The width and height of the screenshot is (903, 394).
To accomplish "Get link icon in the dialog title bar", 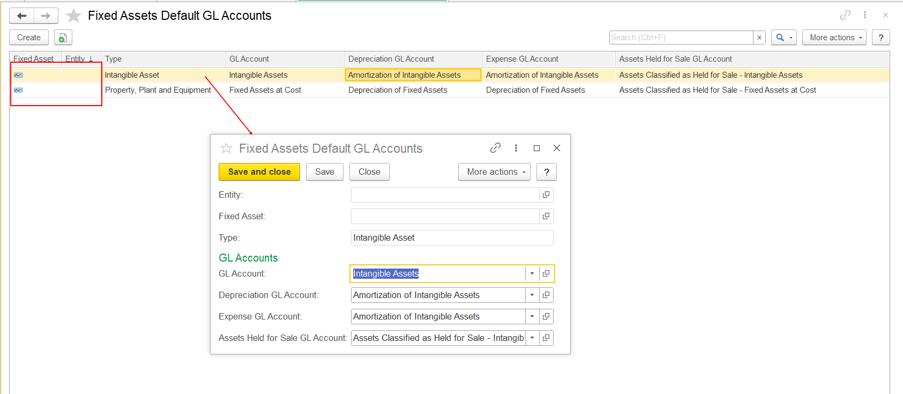I will 495,148.
